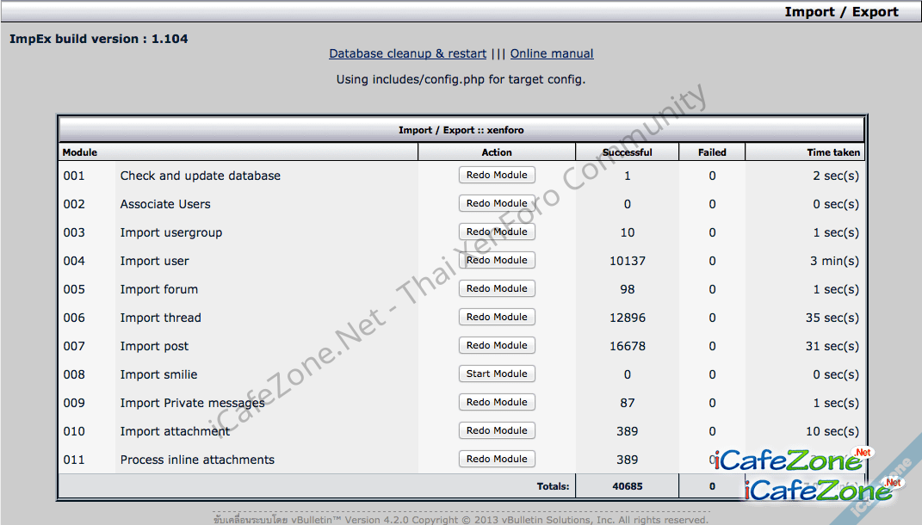The height and width of the screenshot is (525, 922).
Task: Select the Time taken column header
Action: [x=832, y=152]
